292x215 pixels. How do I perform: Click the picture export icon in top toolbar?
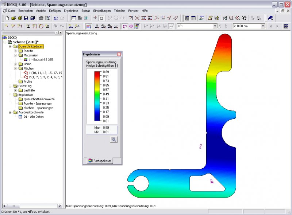[x=202, y=18]
